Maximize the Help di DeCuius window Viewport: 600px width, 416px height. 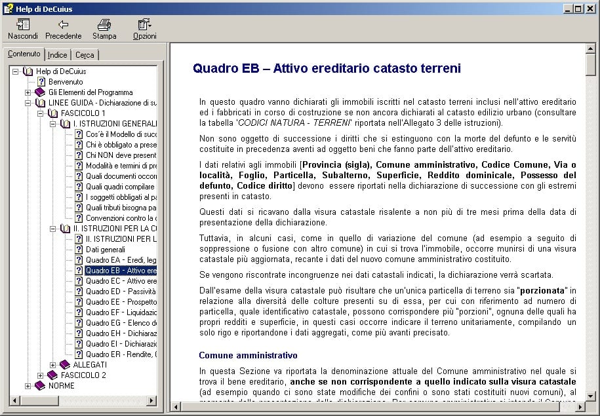[578, 9]
